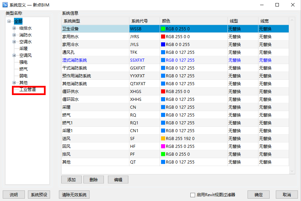301x201 pixels.
Task: Click the 编辑 button
Action: (x=118, y=180)
